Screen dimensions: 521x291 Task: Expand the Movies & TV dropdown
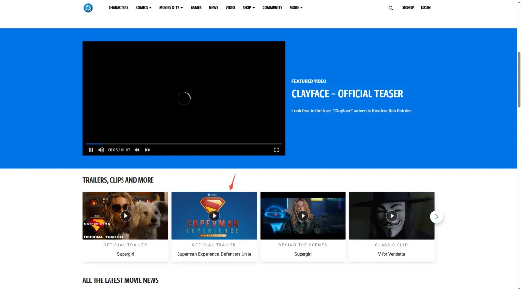[x=171, y=8]
